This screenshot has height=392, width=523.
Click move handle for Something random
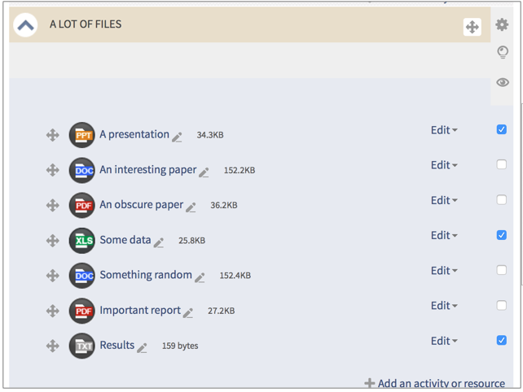pos(53,276)
